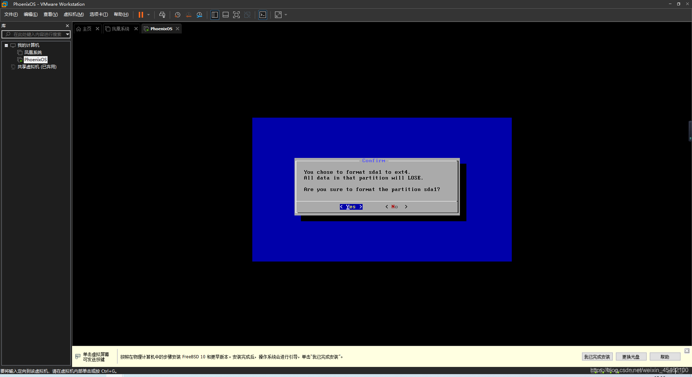
Task: Click the PhoenixOS VM icon in the tree
Action: point(20,60)
